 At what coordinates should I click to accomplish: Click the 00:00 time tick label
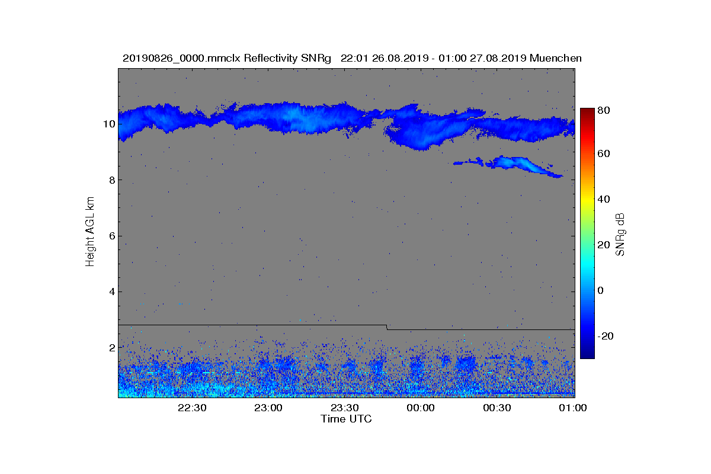point(421,408)
